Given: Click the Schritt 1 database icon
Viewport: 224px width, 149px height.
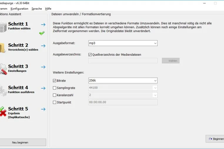Looking at the screenshot, I should pyautogui.click(x=3, y=27).
